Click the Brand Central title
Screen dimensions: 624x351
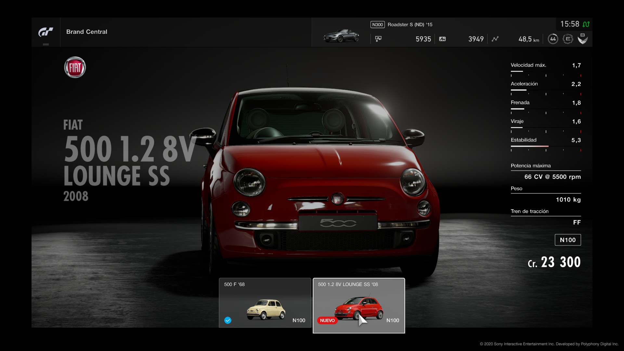point(87,32)
